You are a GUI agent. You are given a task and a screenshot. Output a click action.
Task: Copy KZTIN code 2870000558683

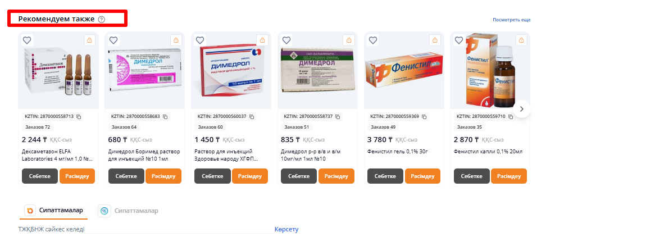pyautogui.click(x=165, y=117)
